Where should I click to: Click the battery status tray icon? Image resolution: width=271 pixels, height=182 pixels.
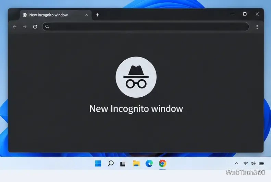coord(261,163)
